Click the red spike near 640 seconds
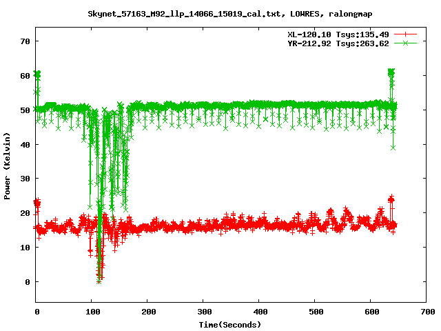This screenshot has width=441, height=331. tap(391, 199)
